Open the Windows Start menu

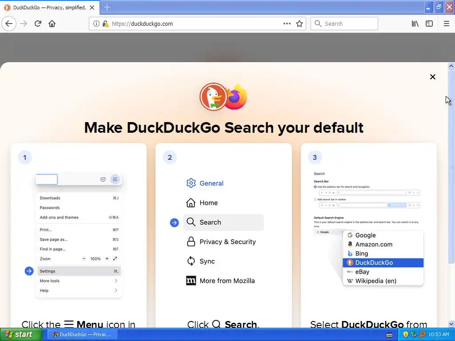point(21,334)
